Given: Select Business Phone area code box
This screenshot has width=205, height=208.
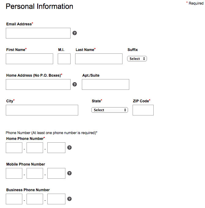Looking at the screenshot, I should [x=14, y=199].
